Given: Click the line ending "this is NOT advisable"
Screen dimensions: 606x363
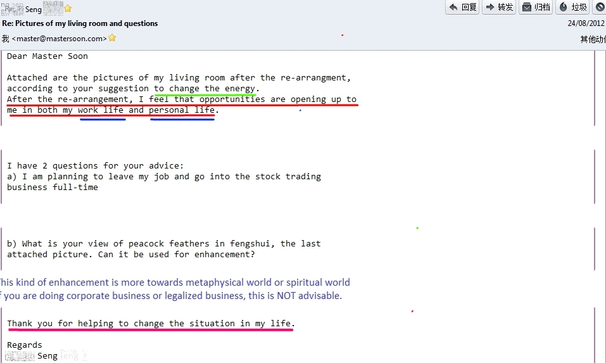Looking at the screenshot, I should 171,296.
